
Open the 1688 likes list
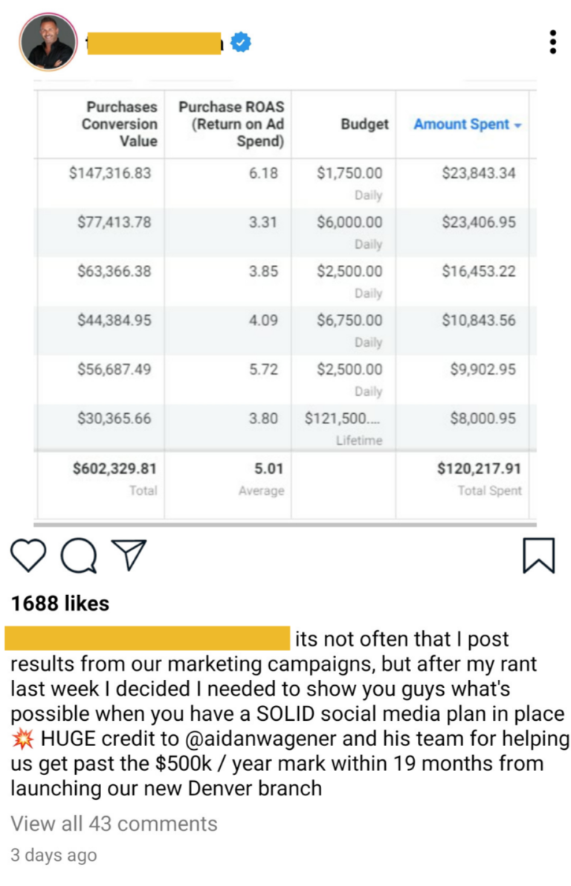59,603
